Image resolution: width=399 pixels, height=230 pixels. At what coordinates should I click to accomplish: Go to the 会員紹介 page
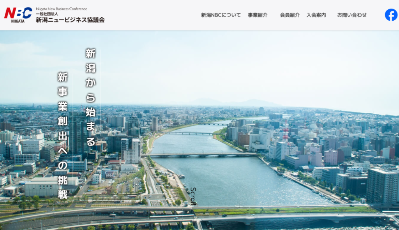pyautogui.click(x=290, y=15)
